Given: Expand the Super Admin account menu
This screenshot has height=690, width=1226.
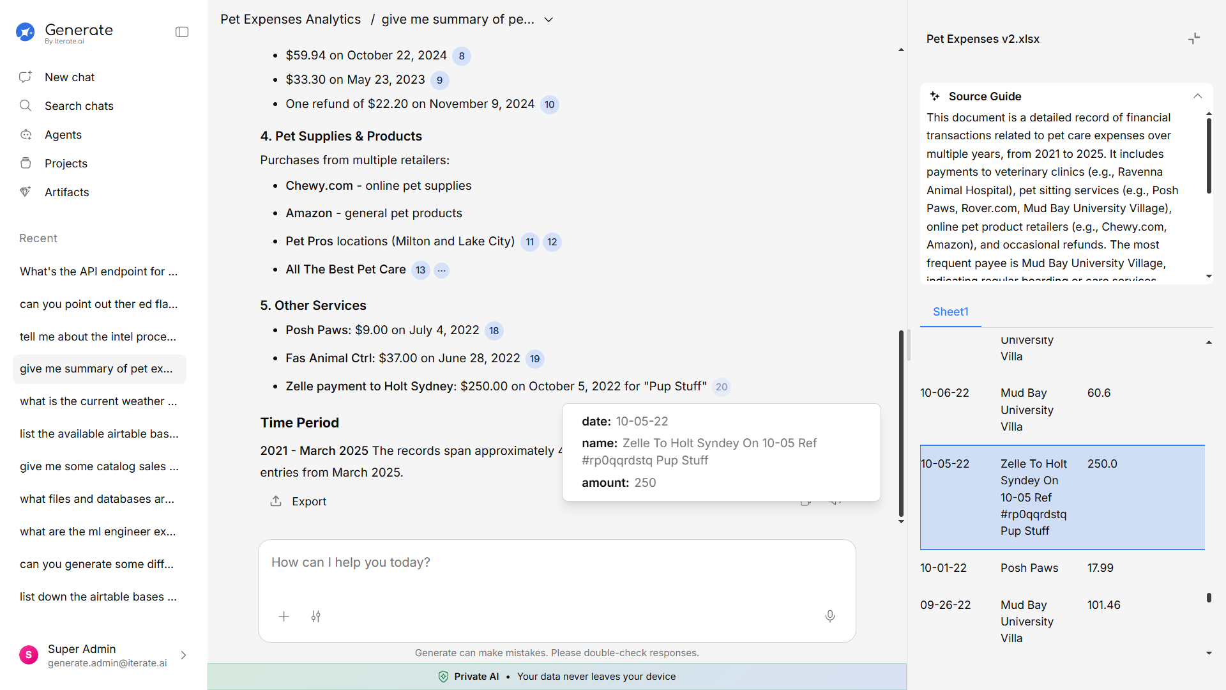Looking at the screenshot, I should (x=183, y=655).
